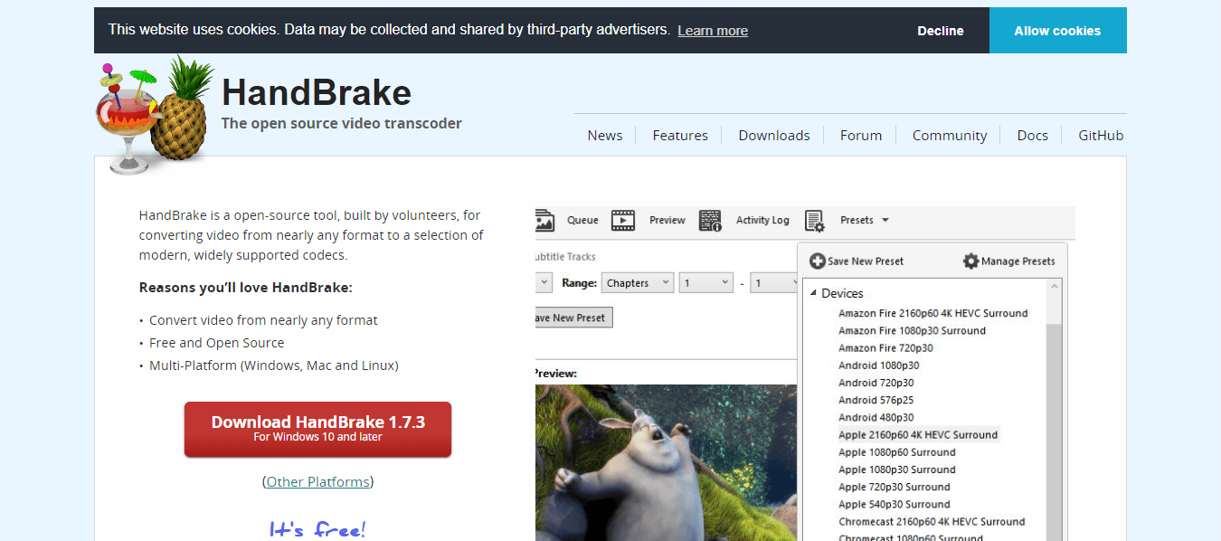Click the Queue icon in the toolbar

[544, 221]
